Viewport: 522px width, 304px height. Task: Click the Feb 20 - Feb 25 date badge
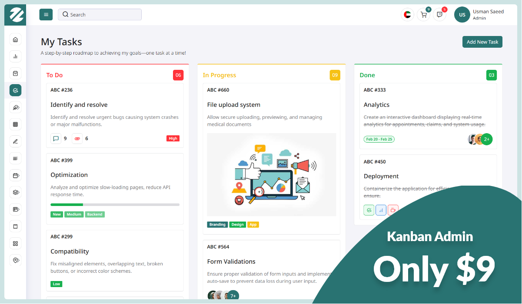(x=379, y=139)
